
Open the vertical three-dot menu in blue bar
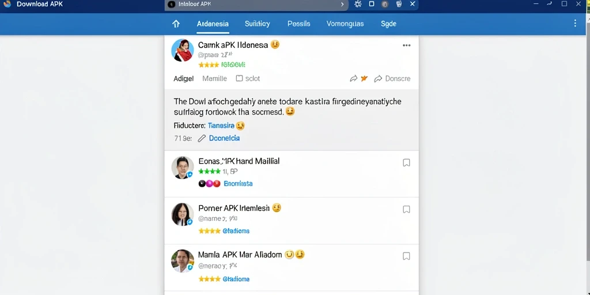[x=575, y=23]
